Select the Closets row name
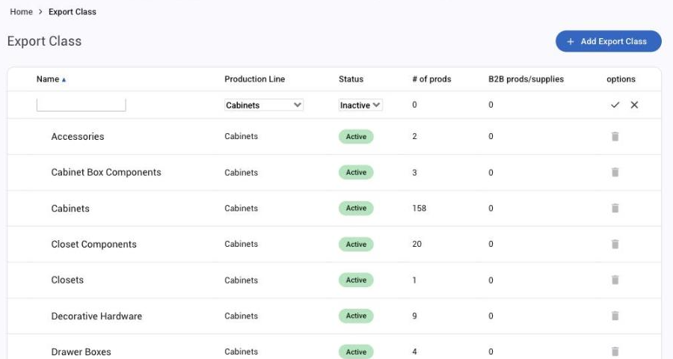The height and width of the screenshot is (359, 673). coord(67,280)
